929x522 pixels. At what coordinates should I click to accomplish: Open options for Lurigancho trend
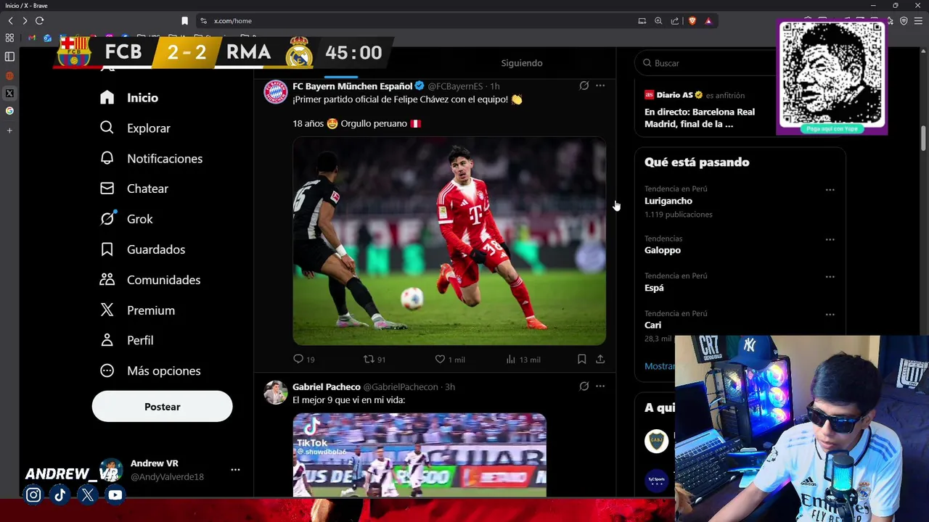(830, 190)
